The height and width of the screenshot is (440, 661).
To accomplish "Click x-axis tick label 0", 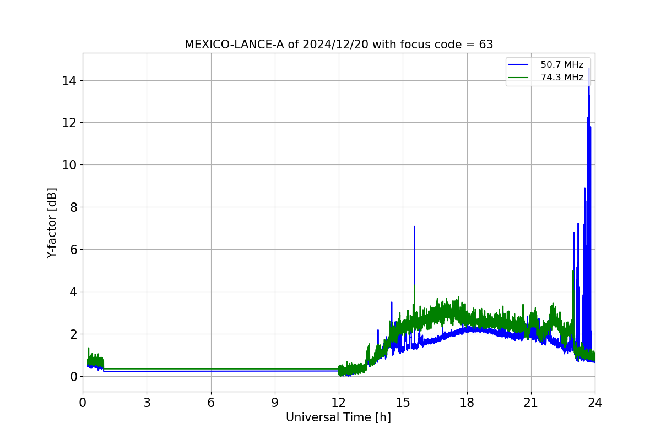I will coord(83,403).
